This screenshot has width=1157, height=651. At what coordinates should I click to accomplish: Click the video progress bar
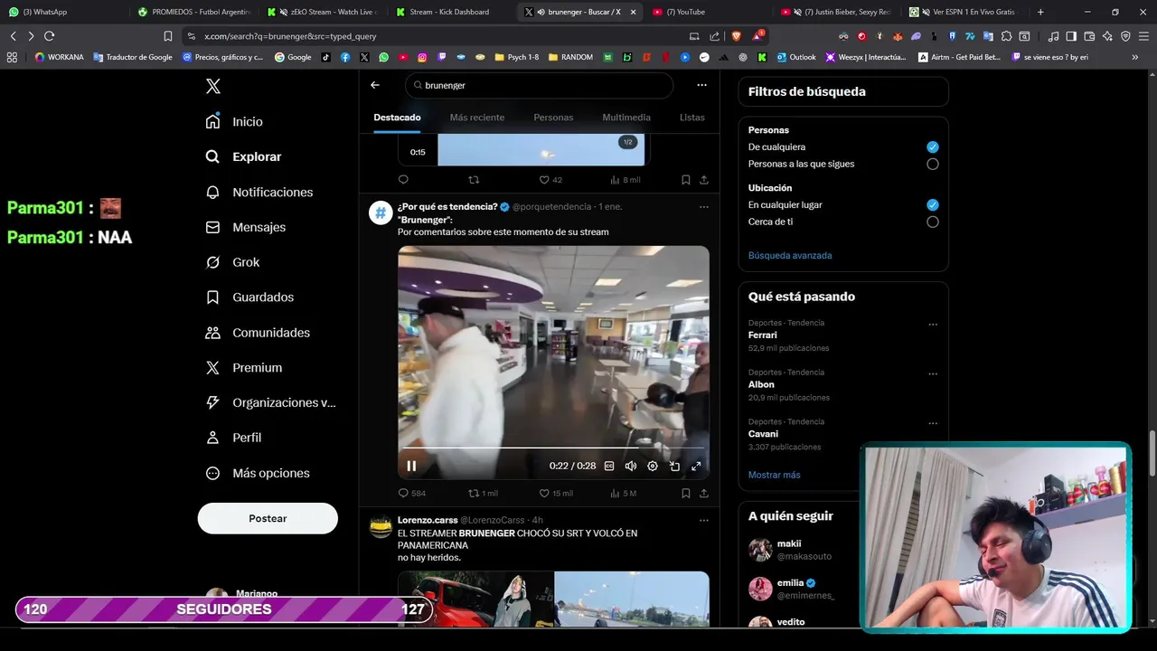(553, 448)
